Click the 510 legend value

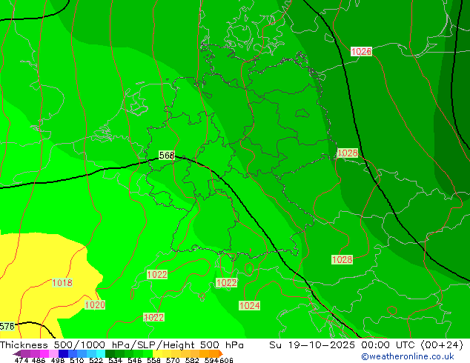[x=77, y=360]
